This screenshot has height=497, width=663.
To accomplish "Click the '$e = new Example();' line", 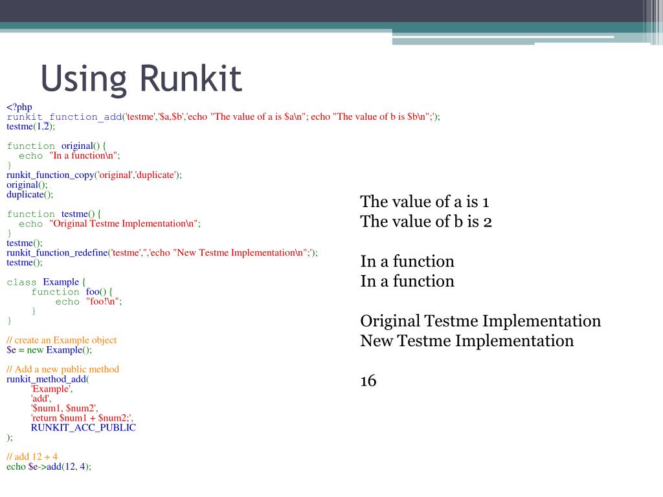I will [49, 350].
